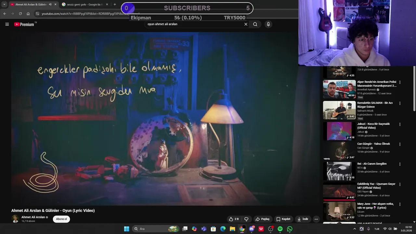The width and height of the screenshot is (416, 234).
Task: Open options menu for Kemalettin SALMAN video
Action: pyautogui.click(x=400, y=103)
